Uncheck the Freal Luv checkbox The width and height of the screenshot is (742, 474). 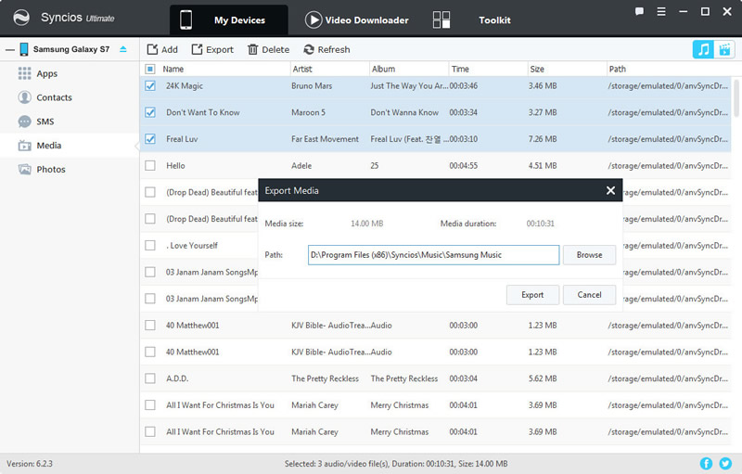pyautogui.click(x=150, y=138)
